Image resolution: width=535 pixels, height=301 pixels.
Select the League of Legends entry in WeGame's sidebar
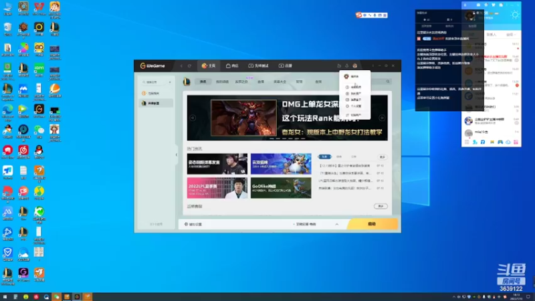point(156,103)
